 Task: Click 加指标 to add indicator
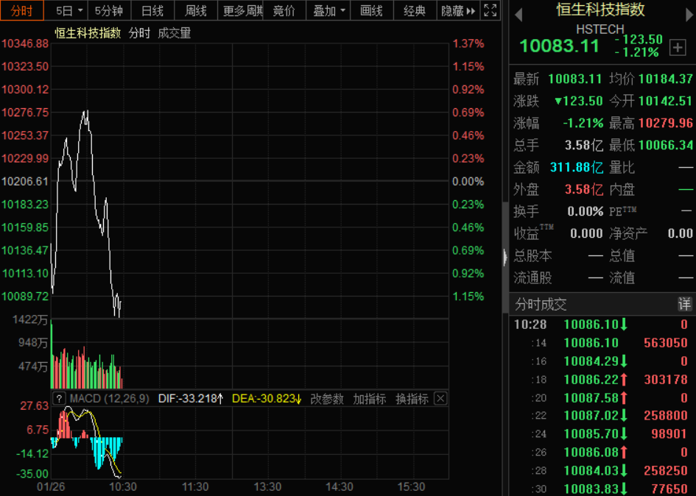coord(369,399)
